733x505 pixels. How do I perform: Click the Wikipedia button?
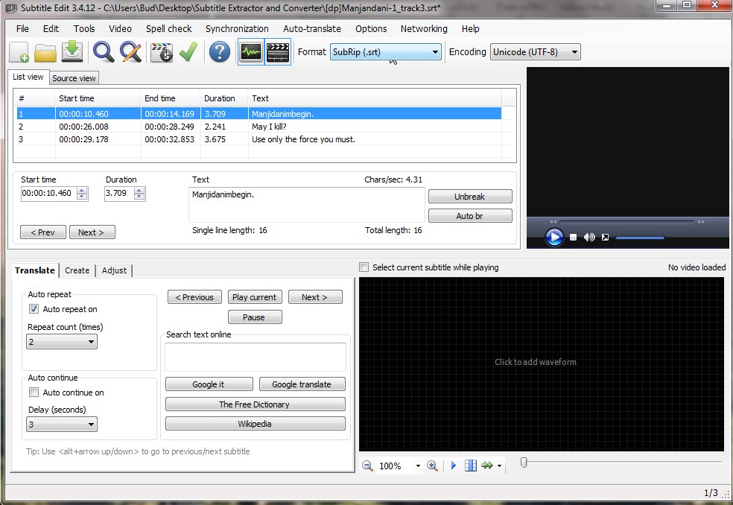coord(255,424)
